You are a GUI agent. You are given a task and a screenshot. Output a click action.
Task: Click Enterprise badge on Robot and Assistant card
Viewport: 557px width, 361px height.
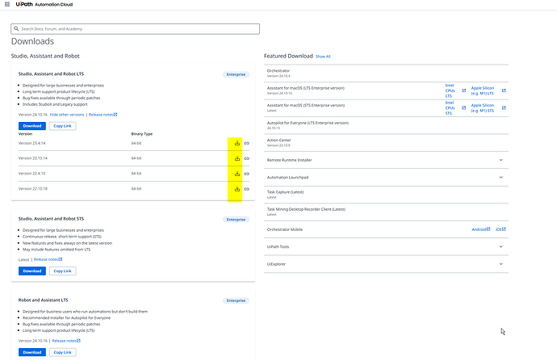[237, 300]
